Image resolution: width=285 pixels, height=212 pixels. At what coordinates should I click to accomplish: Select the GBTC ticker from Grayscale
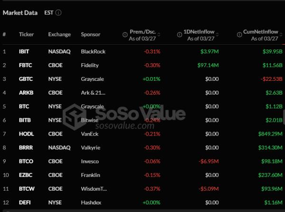point(25,79)
